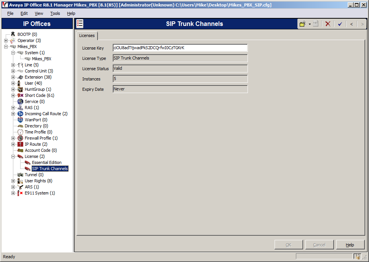This screenshot has height=262, width=369.
Task: Expand the Operator node
Action: [x=6, y=40]
